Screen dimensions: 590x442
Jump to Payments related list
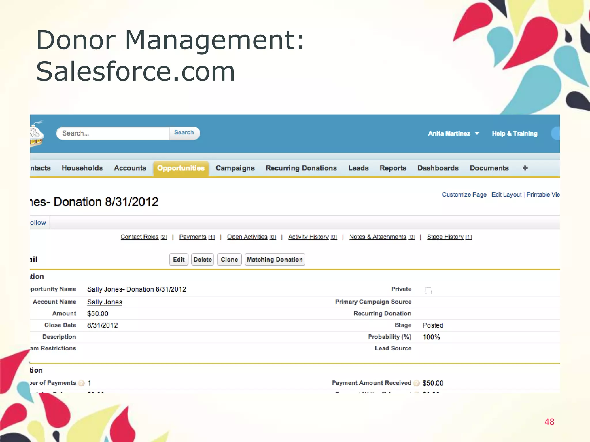[x=197, y=237]
